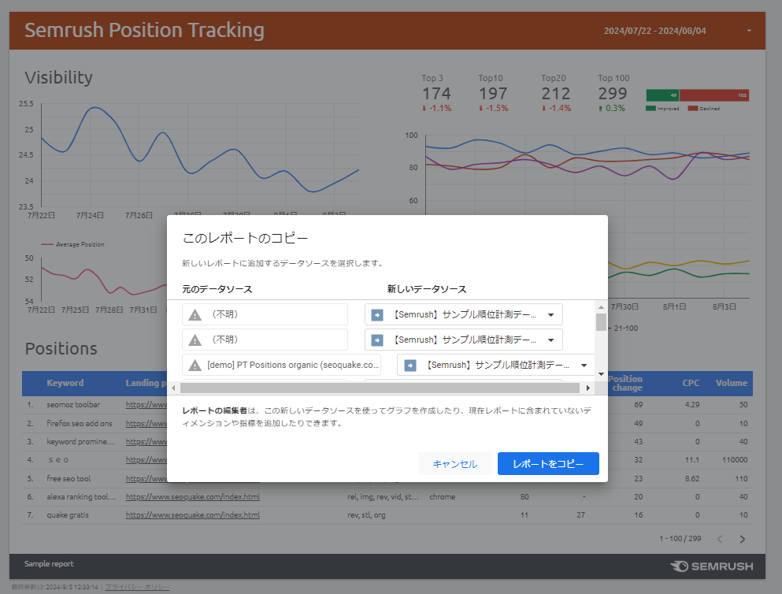Sort table by Position change column header
Screen dimensions: 782x594
(625, 383)
